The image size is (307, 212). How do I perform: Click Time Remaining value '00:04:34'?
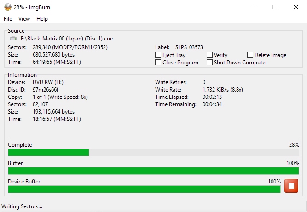(x=212, y=104)
